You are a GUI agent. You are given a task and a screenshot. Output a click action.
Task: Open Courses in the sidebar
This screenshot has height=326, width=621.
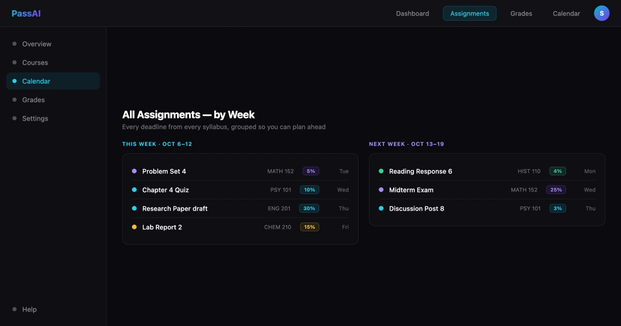click(53, 63)
